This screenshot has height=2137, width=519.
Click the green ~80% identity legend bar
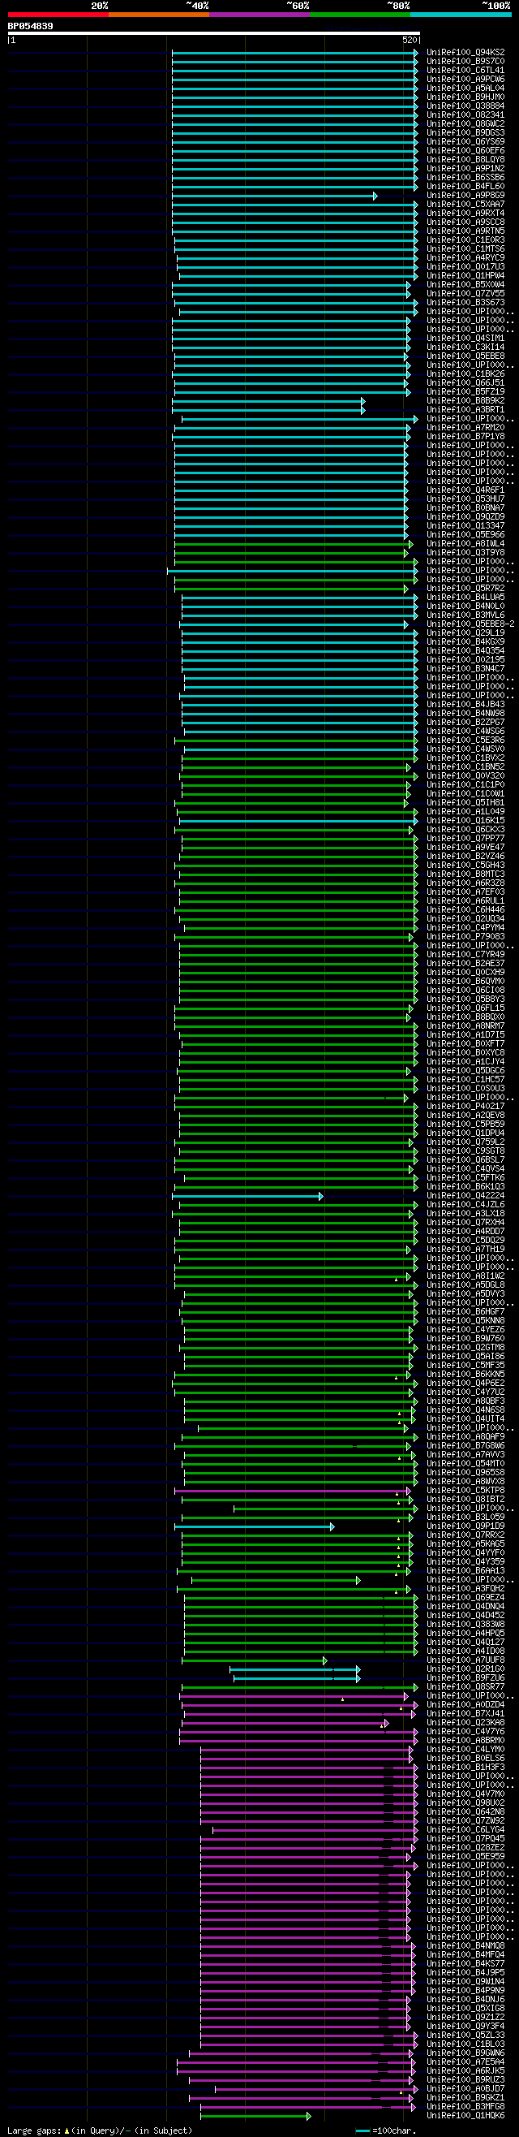pyautogui.click(x=360, y=14)
